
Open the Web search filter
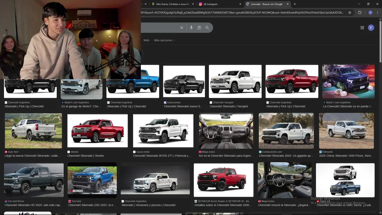click(x=146, y=40)
